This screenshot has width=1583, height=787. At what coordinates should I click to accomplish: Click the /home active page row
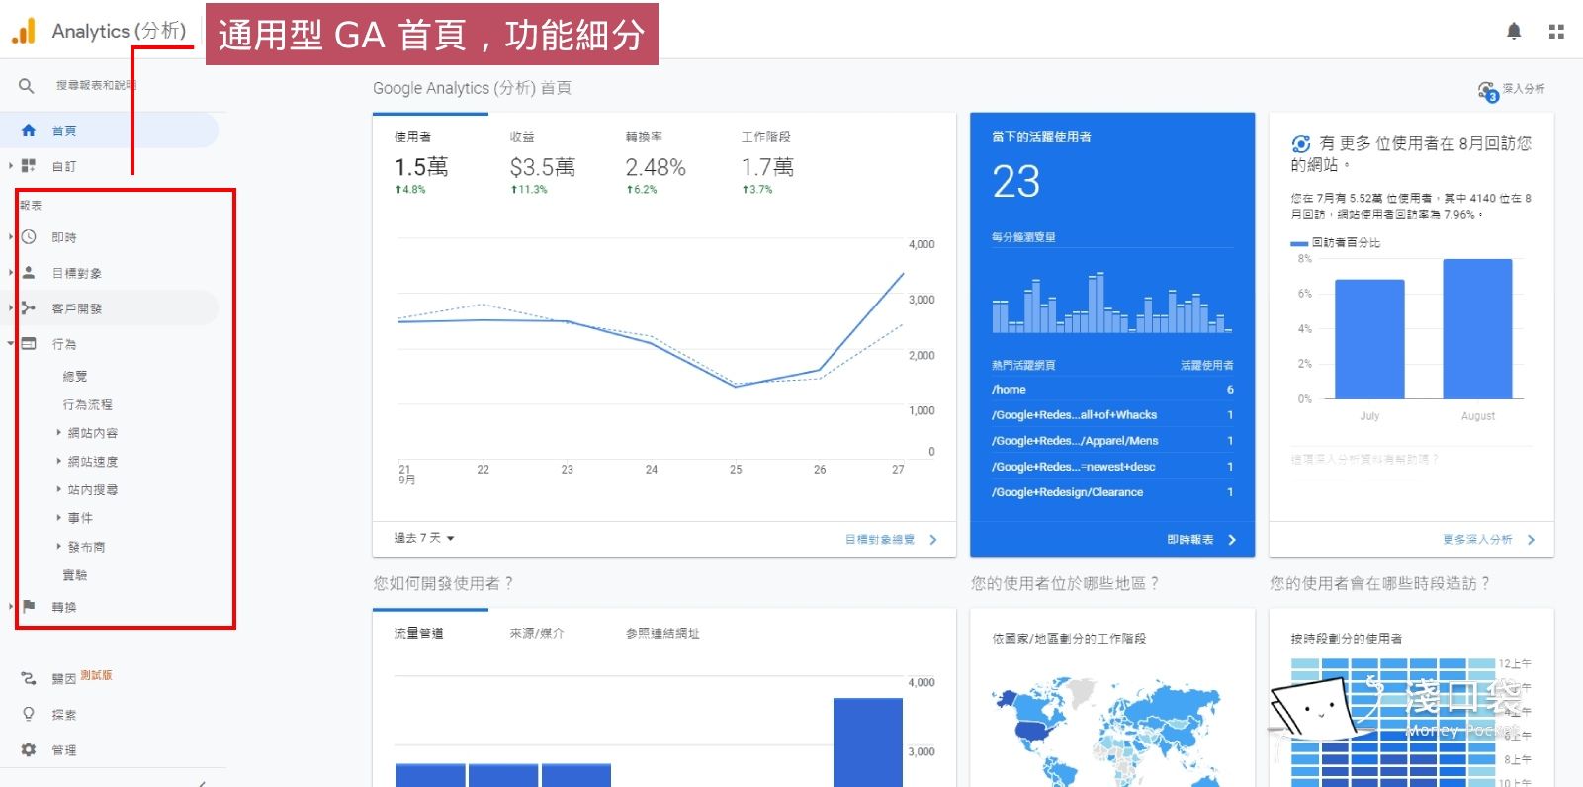(1112, 390)
